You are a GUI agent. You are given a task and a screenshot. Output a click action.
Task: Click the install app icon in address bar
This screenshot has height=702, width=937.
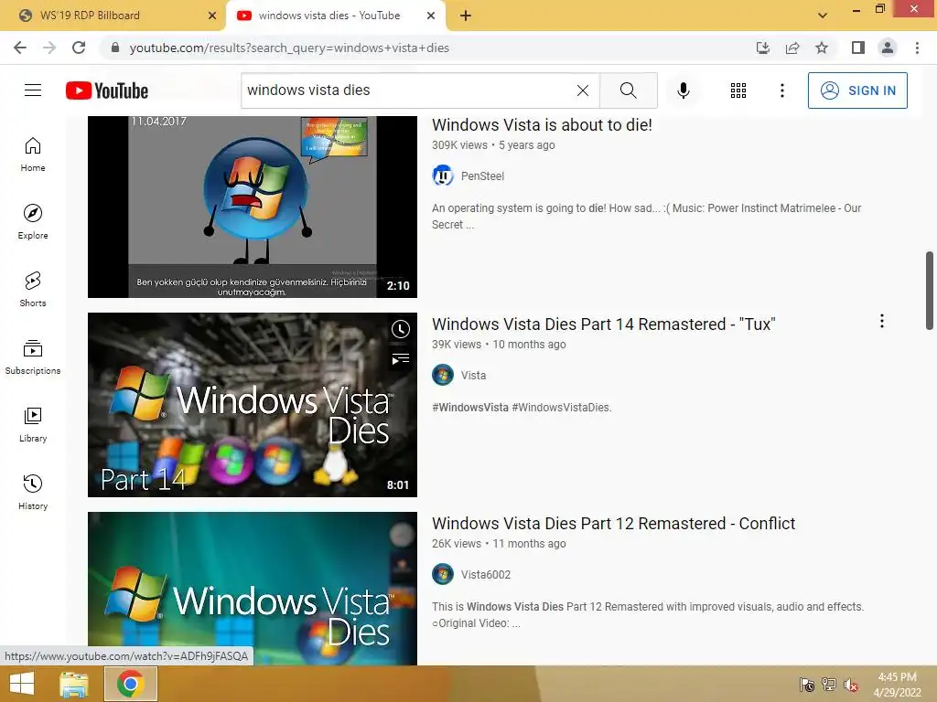click(x=763, y=48)
